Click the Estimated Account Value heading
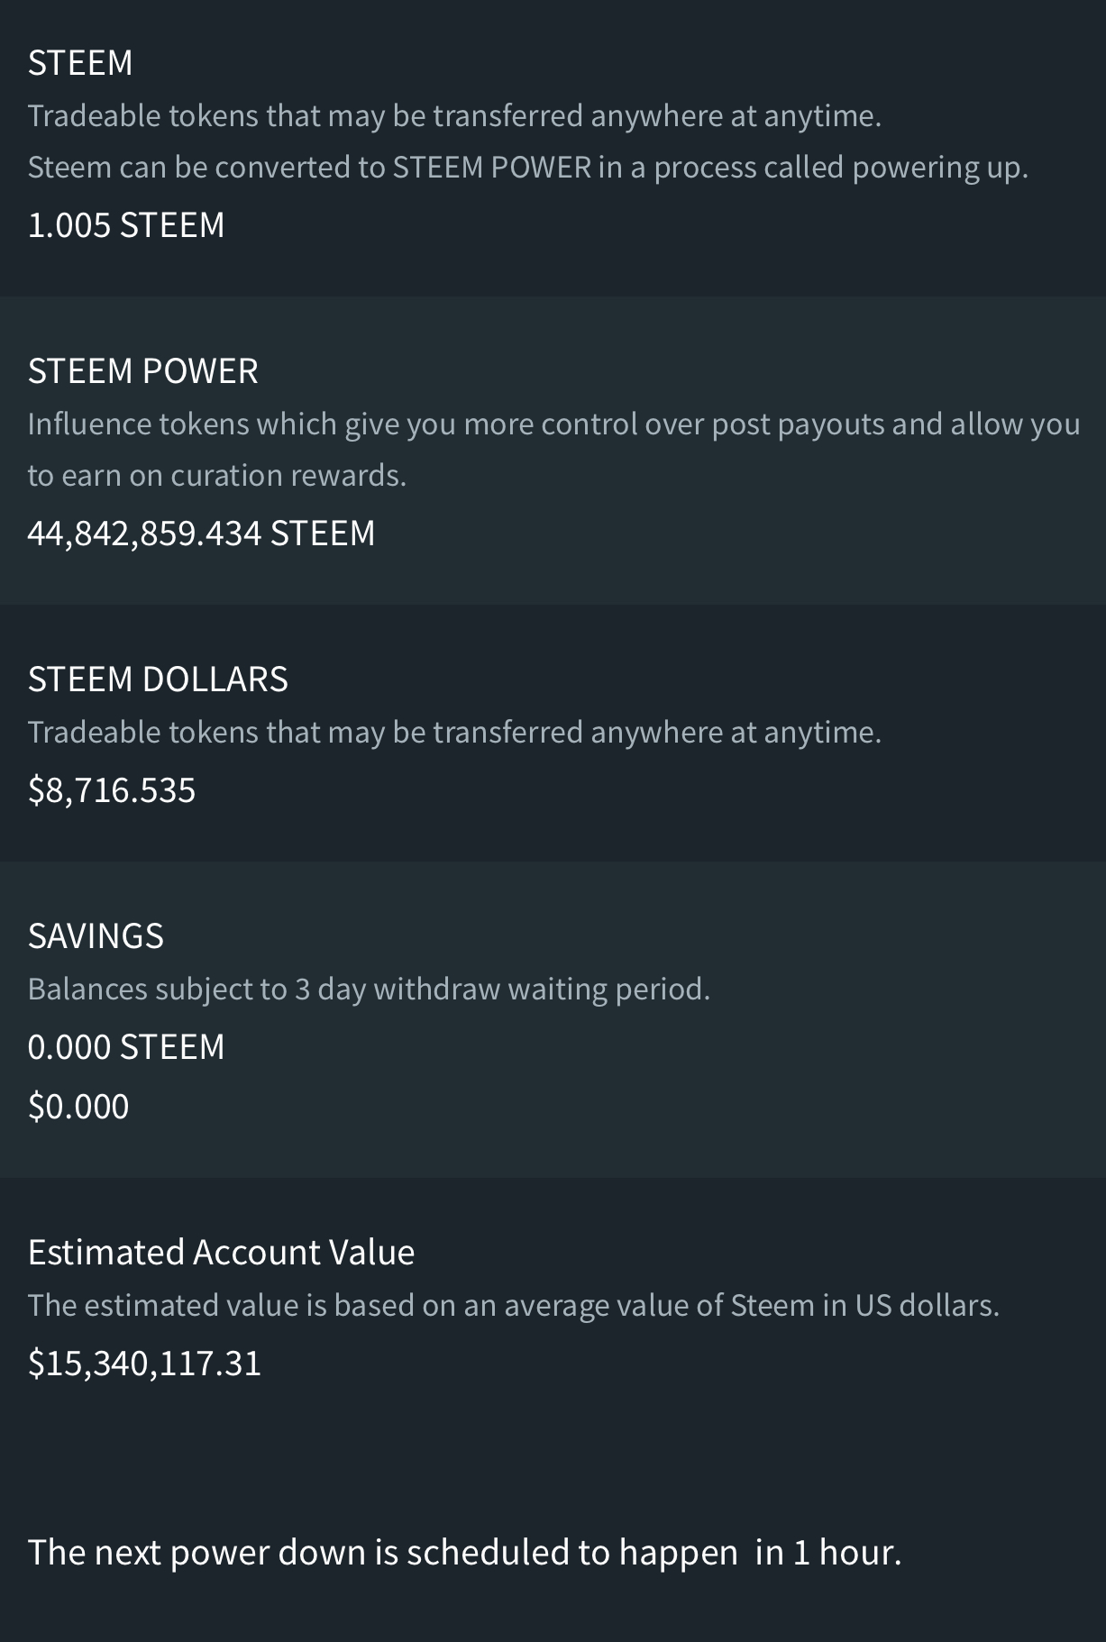 coord(221,1253)
